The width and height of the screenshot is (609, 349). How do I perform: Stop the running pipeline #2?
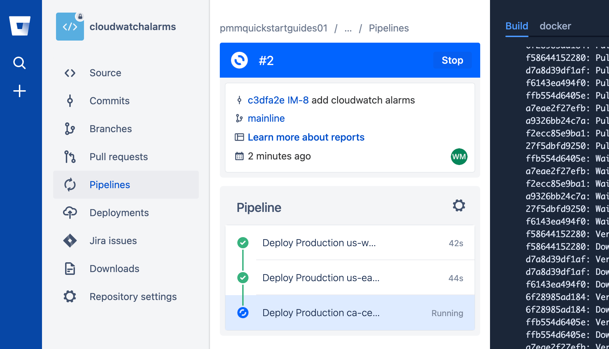pos(452,60)
